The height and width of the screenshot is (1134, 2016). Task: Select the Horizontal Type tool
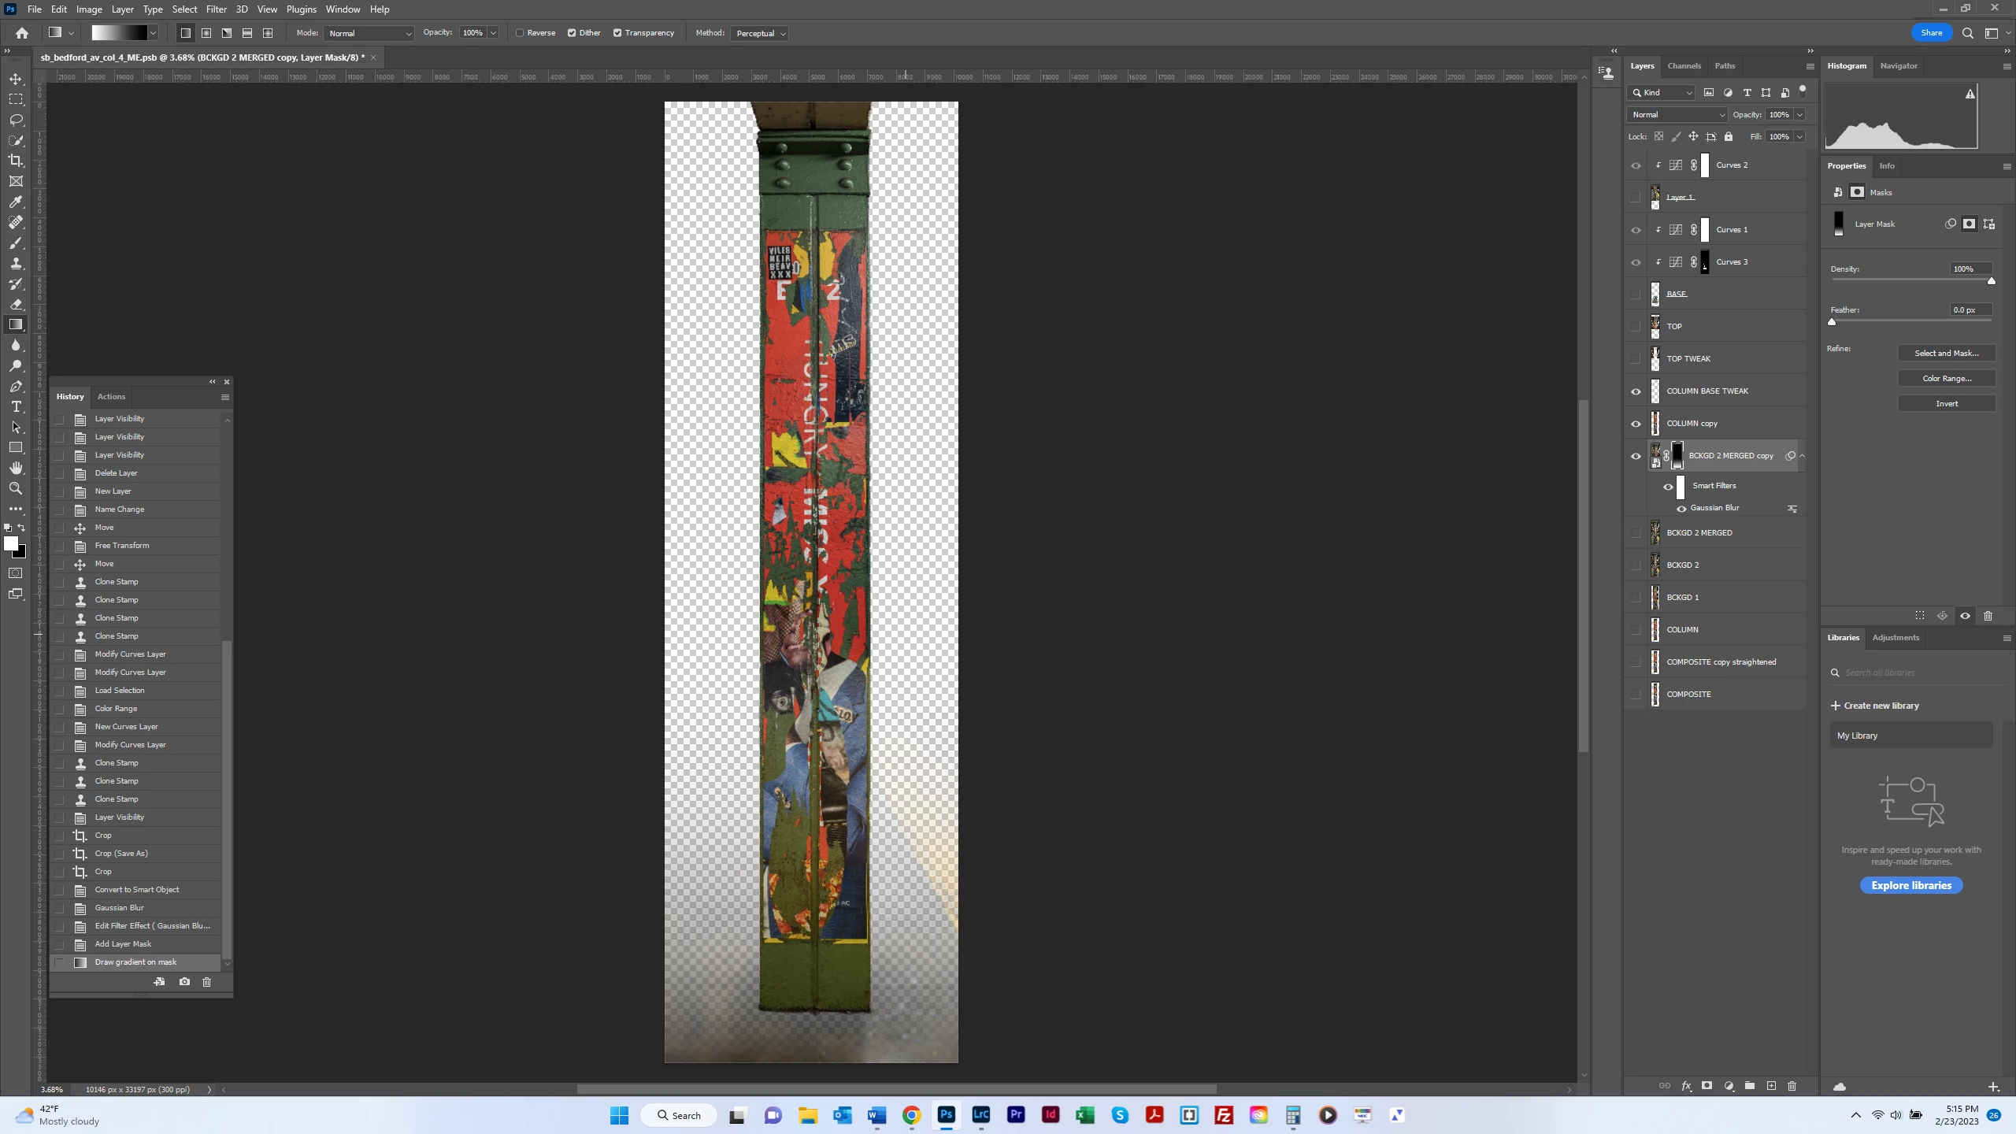click(x=16, y=406)
